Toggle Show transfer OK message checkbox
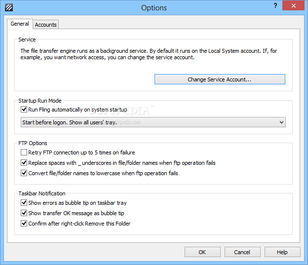308x265 pixels. pos(24,213)
